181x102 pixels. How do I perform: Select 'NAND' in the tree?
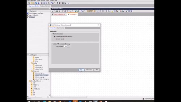tap(34, 87)
